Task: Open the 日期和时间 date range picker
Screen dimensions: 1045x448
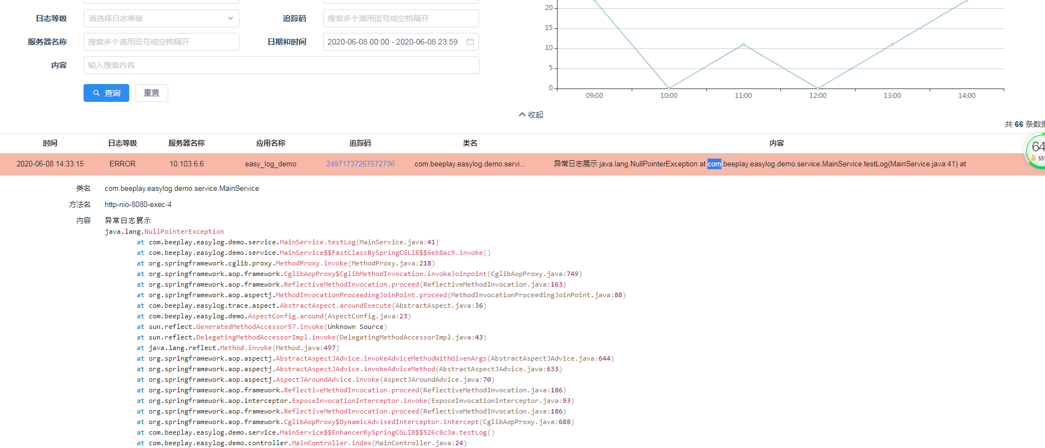Action: [401, 42]
